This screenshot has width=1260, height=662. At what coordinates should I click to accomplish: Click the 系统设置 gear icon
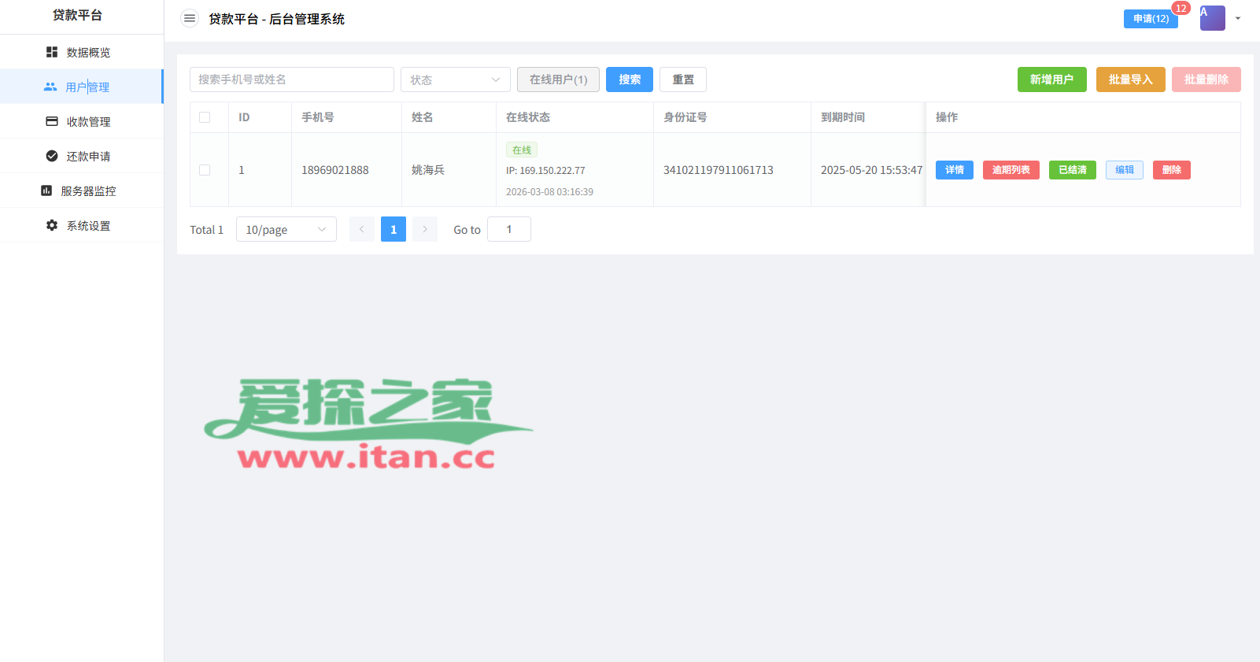pyautogui.click(x=52, y=225)
